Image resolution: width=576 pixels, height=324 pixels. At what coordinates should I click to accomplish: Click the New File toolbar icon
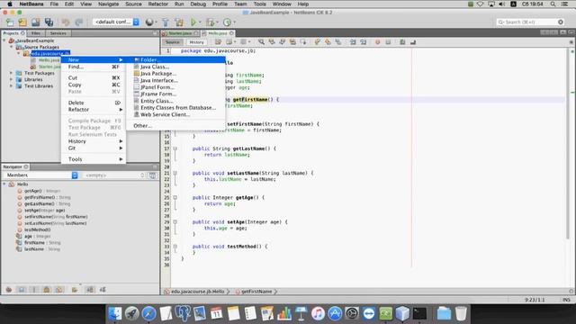point(10,22)
